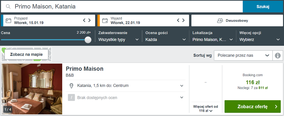The image size is (284, 116).
Task: Go to next check-out day arrow
Action: [183, 20]
